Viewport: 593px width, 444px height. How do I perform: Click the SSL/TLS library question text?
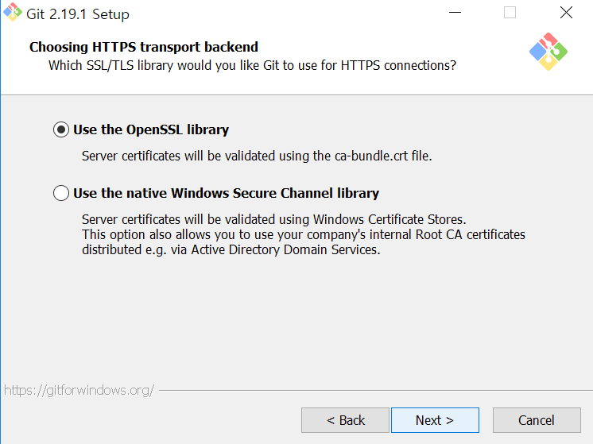pyautogui.click(x=252, y=65)
